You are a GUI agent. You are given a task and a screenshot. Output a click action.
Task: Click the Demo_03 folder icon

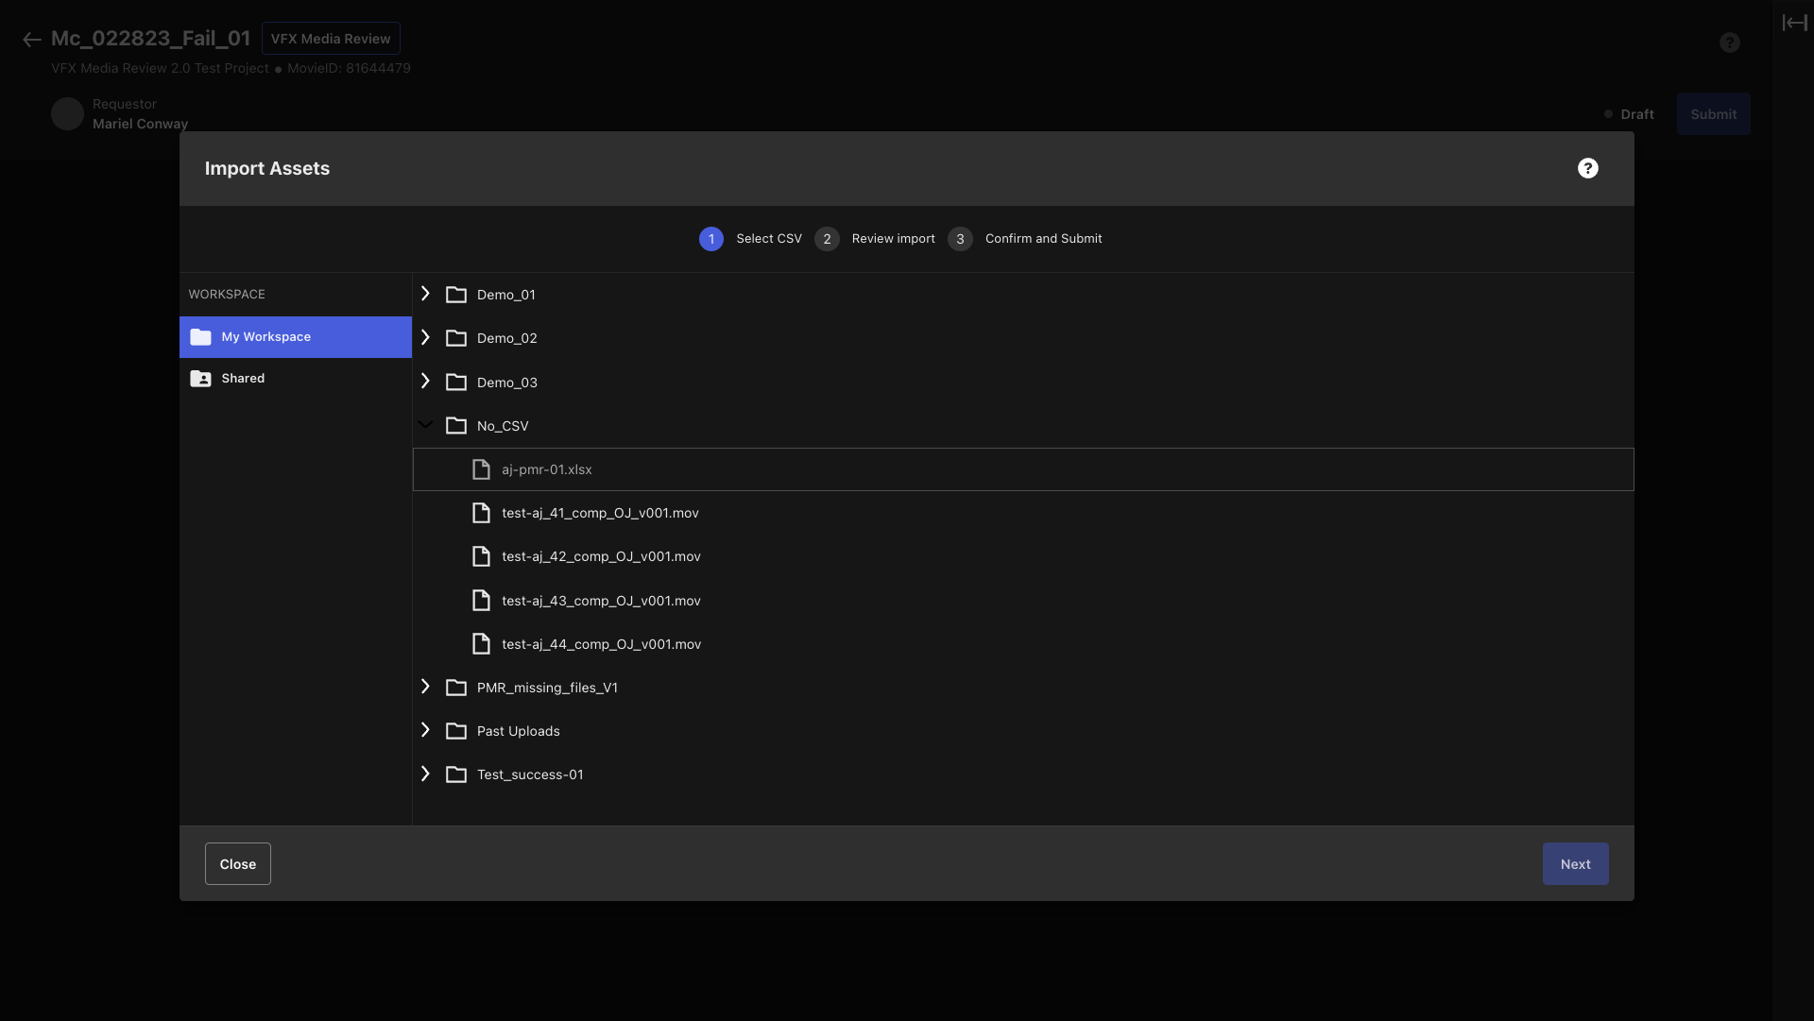coord(456,383)
